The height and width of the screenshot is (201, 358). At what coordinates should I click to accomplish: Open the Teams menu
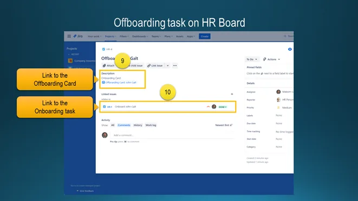coord(156,36)
